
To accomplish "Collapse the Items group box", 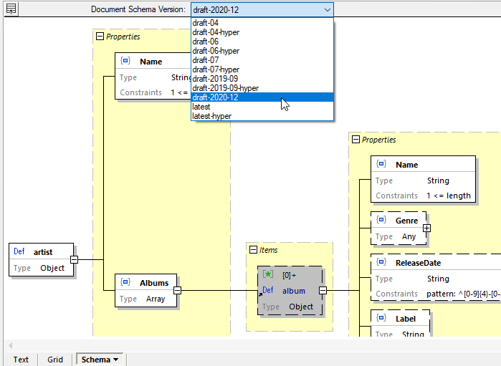I will tap(253, 250).
